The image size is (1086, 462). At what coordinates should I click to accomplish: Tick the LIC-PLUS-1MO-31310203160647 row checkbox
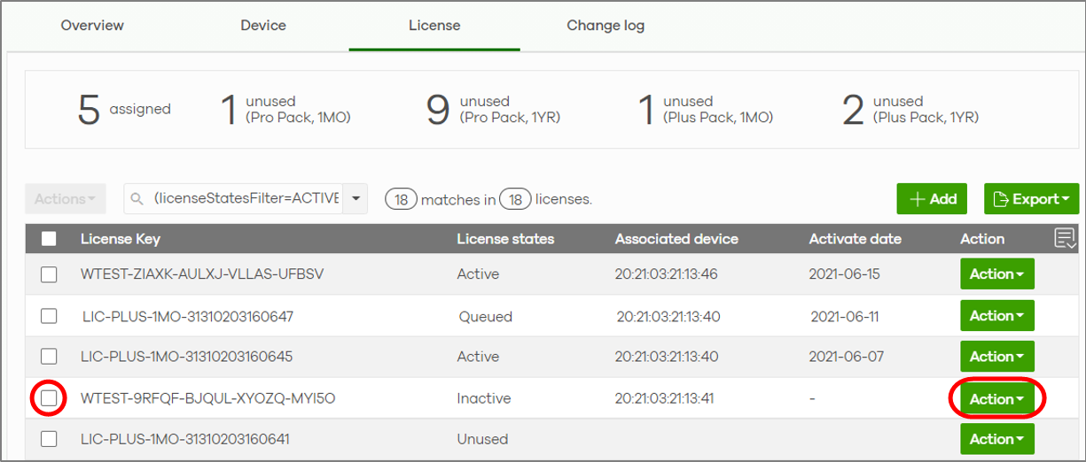49,316
